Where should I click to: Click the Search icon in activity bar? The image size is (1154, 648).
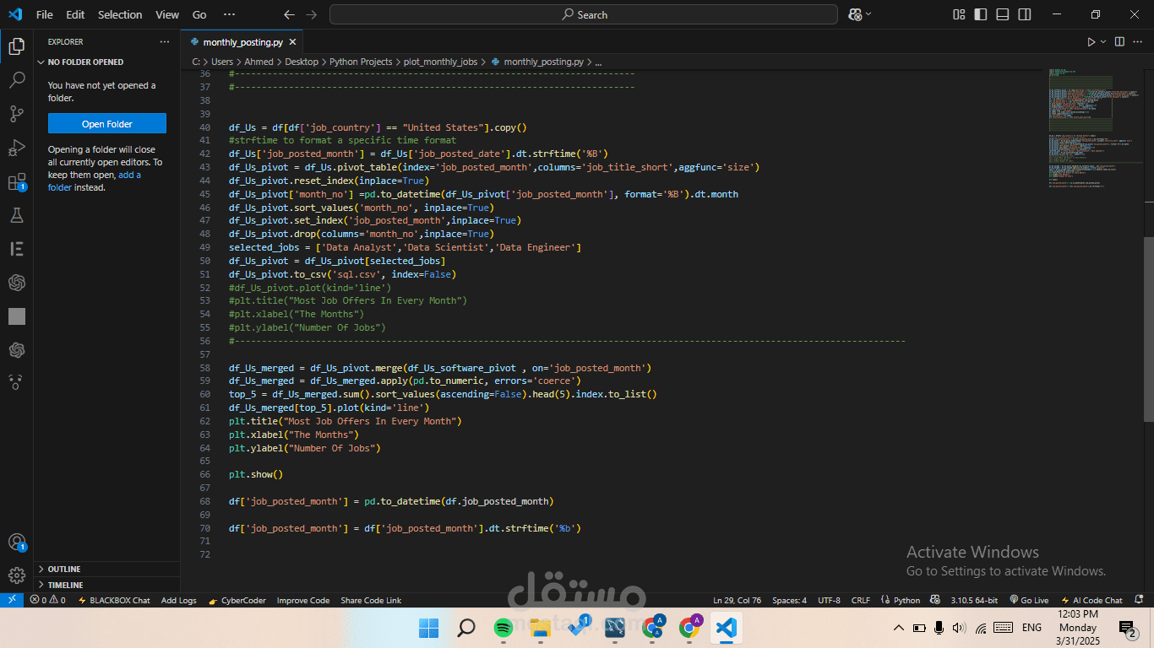(x=16, y=80)
